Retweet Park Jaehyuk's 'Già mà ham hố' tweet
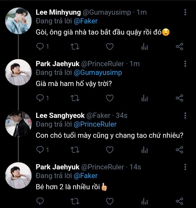196x208 pixels. coord(75,98)
